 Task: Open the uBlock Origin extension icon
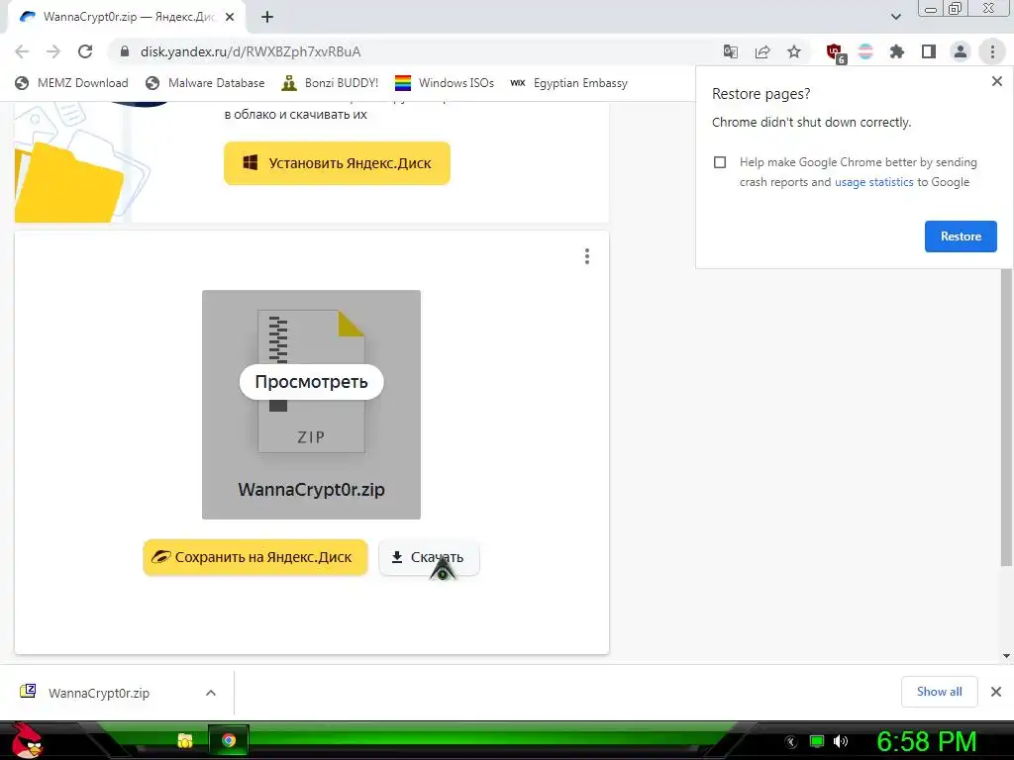(835, 52)
